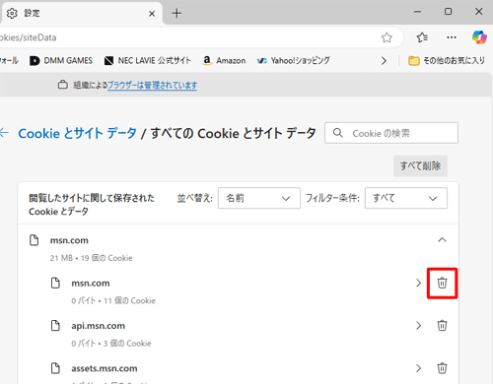Close the 設定 tab

[152, 14]
